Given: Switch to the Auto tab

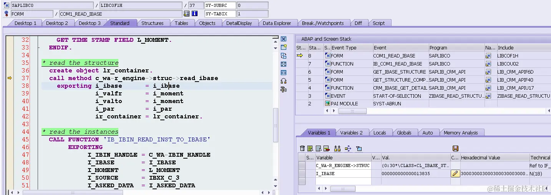Looking at the screenshot, I should point(428,133).
